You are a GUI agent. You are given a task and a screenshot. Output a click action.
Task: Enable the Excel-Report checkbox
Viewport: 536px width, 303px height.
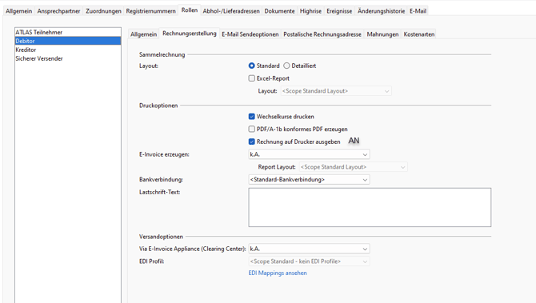[x=251, y=78]
